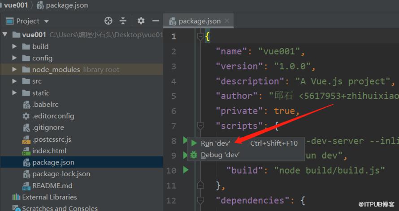The width and height of the screenshot is (399, 211).
Task: Select the build folder icon
Action: tap(26, 46)
